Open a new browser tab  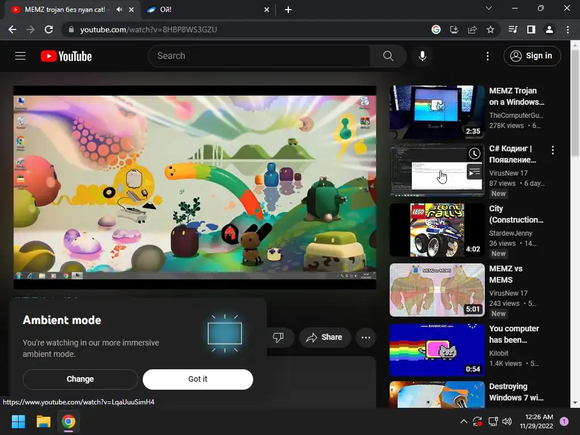[x=288, y=10]
